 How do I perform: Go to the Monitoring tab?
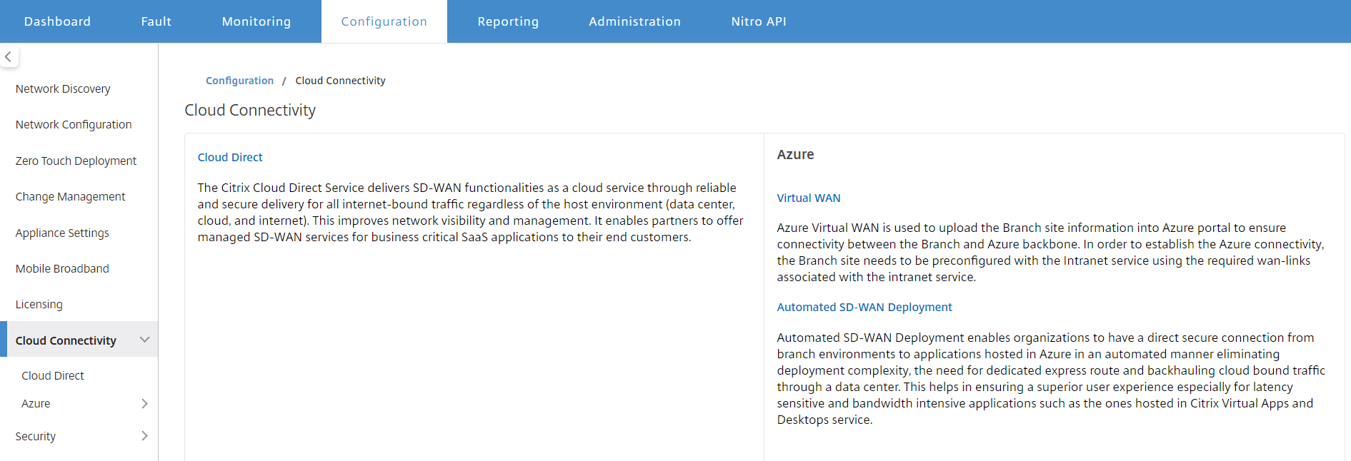click(256, 21)
